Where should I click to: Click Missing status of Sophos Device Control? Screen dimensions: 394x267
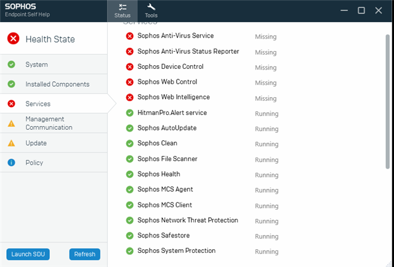[265, 68]
